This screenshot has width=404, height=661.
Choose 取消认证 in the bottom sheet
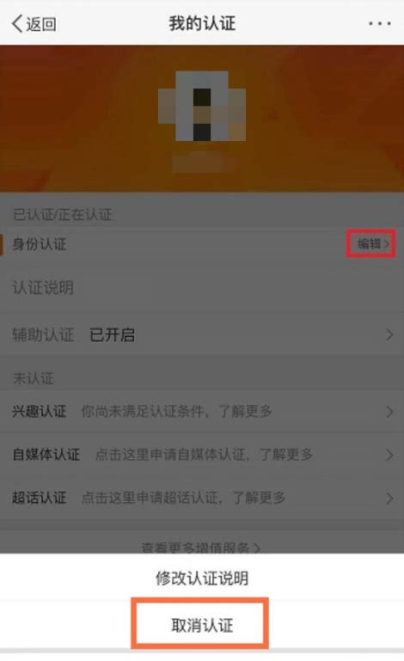[202, 625]
